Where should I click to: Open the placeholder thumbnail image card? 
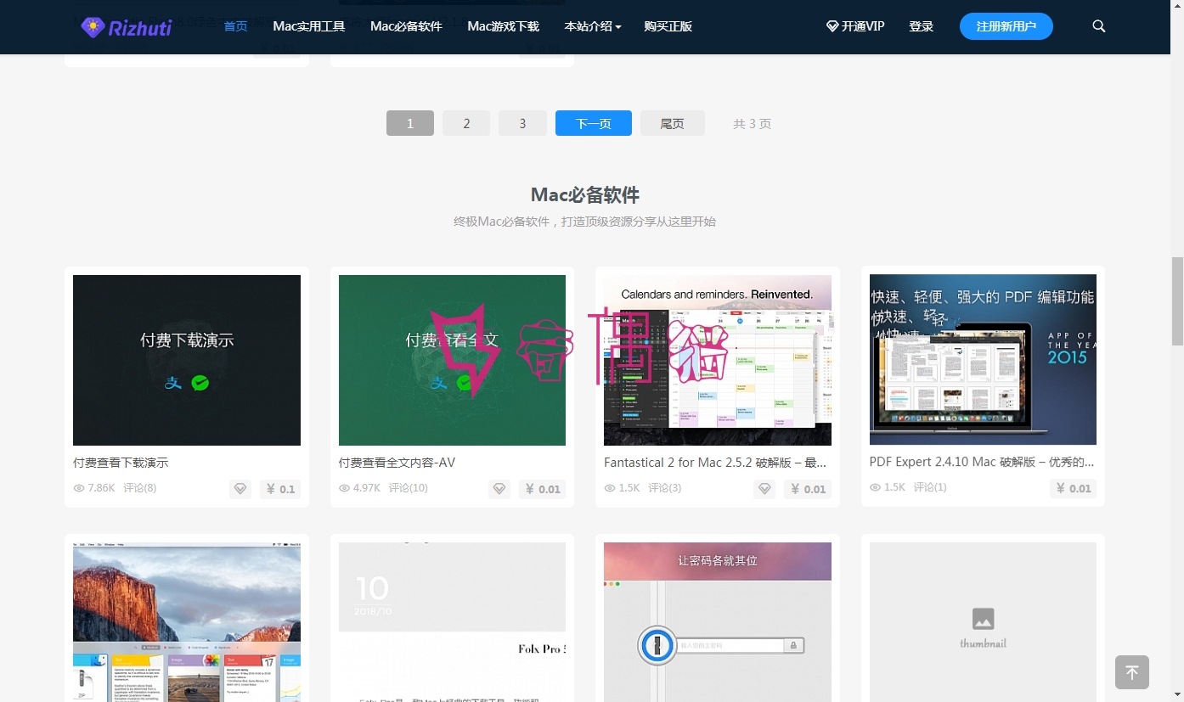tap(983, 622)
